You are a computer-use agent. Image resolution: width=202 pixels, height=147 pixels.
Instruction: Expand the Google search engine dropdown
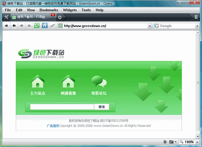click(x=197, y=26)
